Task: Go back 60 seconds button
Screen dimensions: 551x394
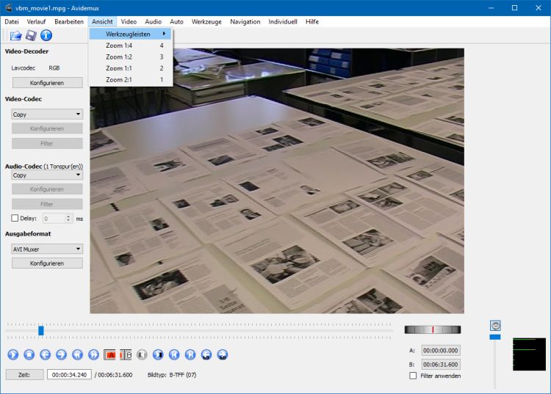Action: [206, 354]
